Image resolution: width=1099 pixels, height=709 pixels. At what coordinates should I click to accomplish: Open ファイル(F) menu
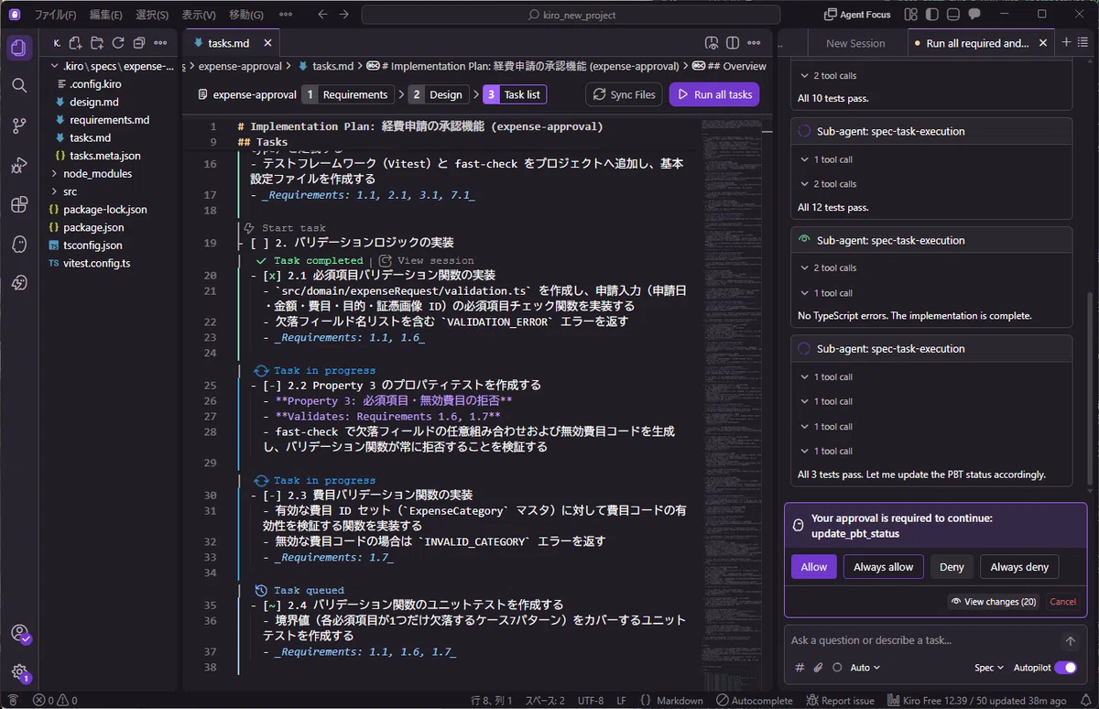coord(56,15)
